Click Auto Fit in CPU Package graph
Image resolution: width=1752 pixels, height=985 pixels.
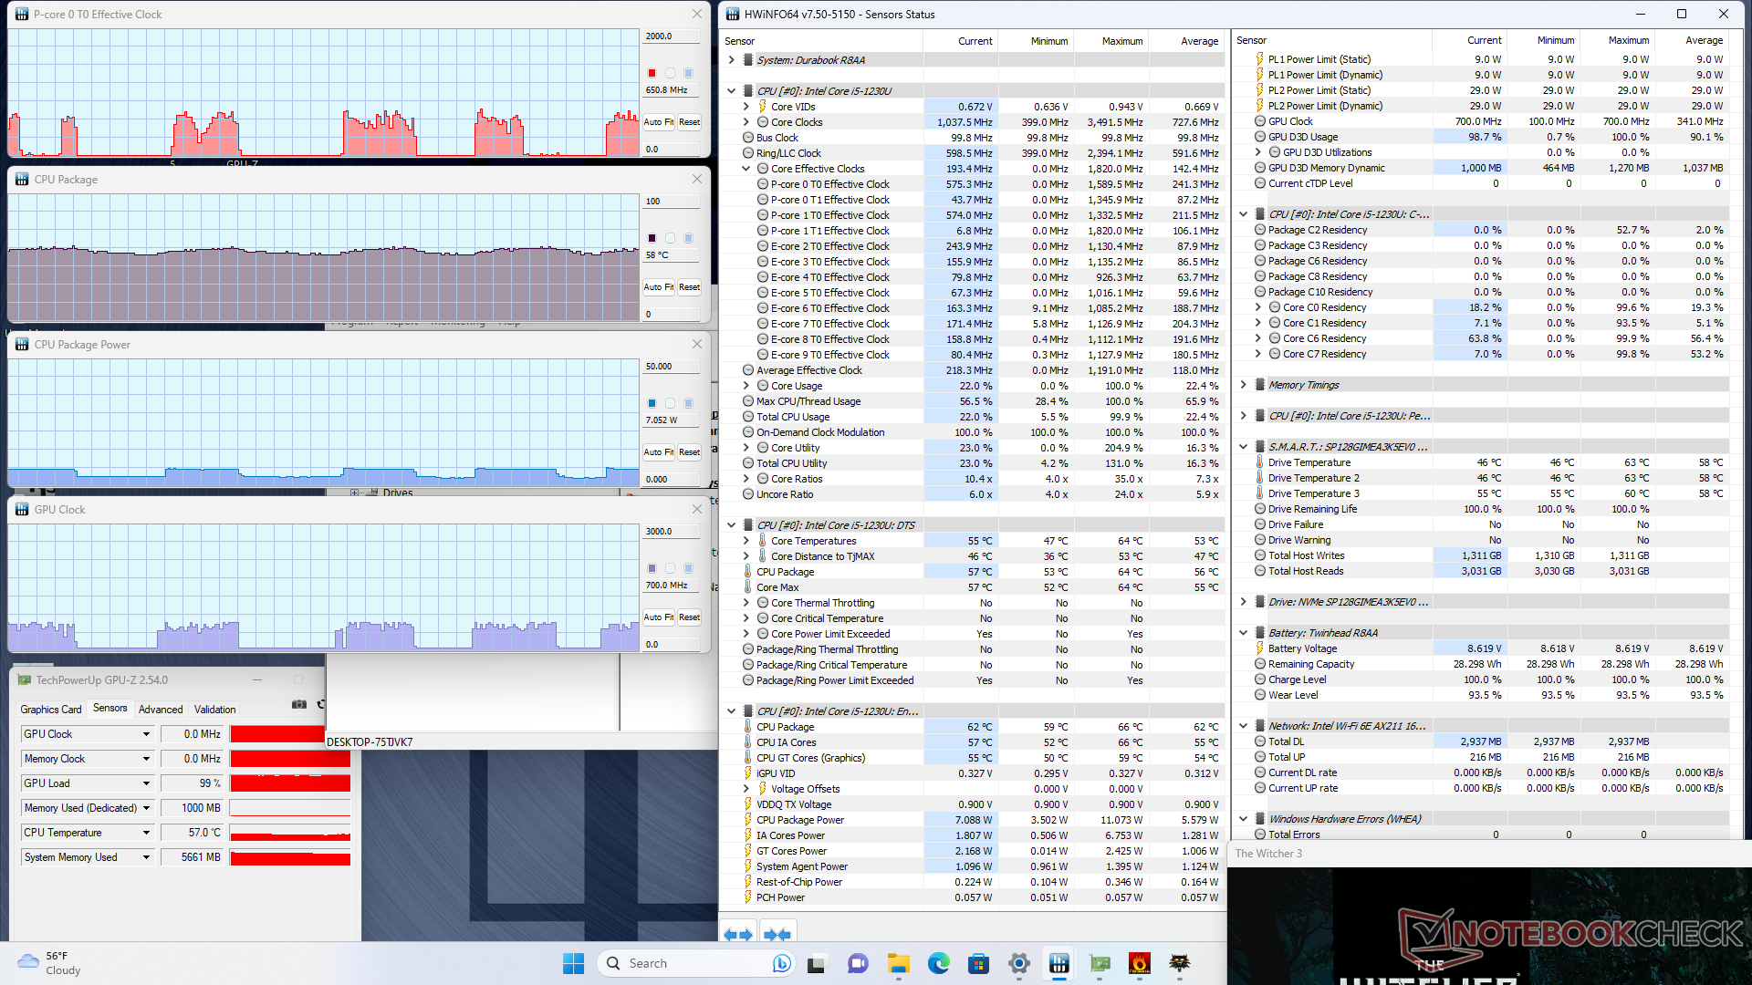pyautogui.click(x=658, y=286)
